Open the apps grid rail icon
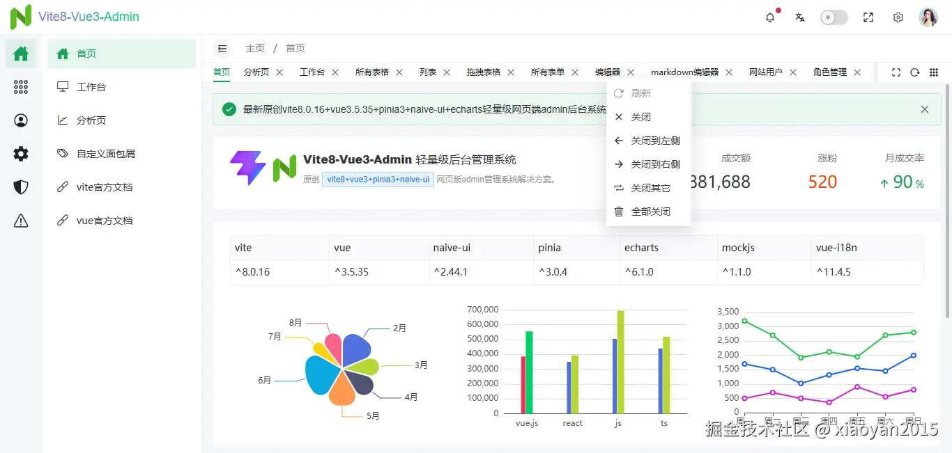Screen dimensions: 952x453 pyautogui.click(x=21, y=87)
